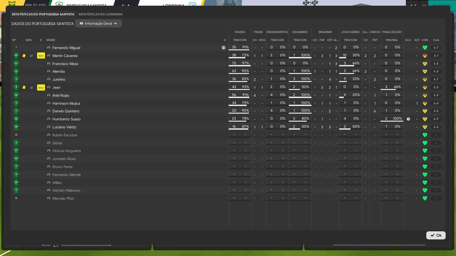Click Darwin Quintero's 6 value in the FNT column

(375, 111)
